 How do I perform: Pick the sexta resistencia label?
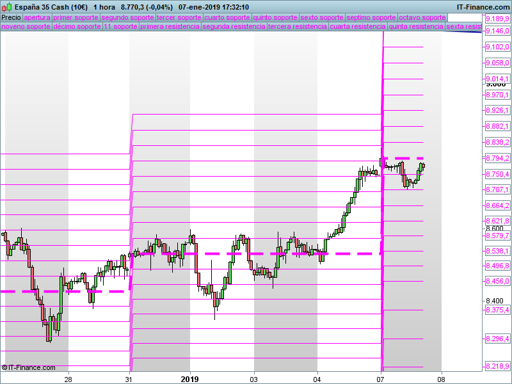point(463,26)
